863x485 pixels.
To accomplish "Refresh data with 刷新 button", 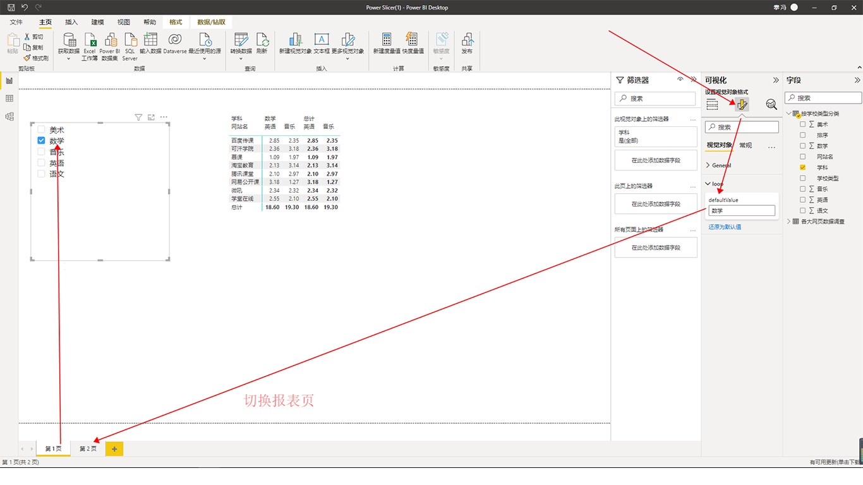I will click(262, 44).
